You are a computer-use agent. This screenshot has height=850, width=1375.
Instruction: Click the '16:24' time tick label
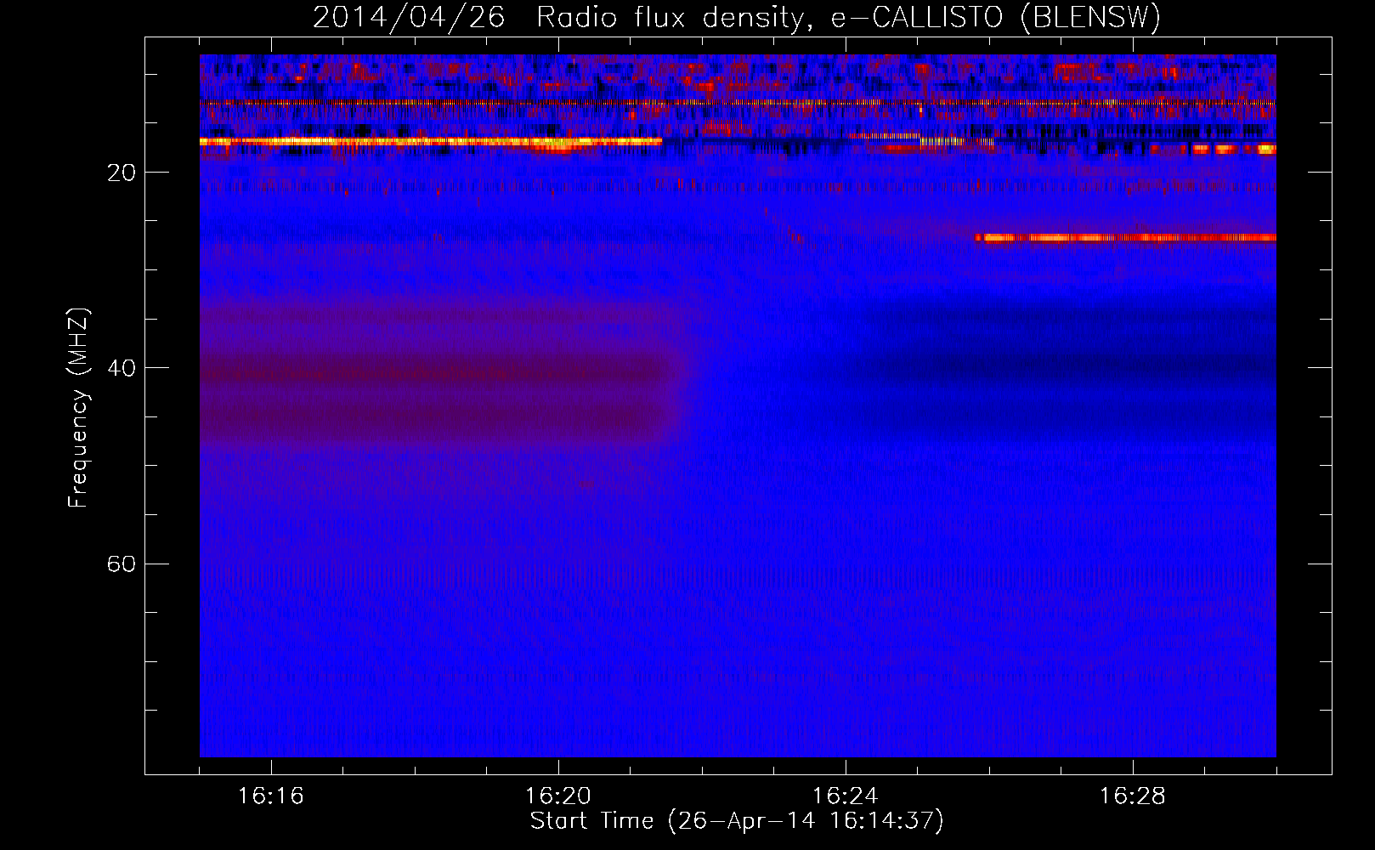coord(846,796)
